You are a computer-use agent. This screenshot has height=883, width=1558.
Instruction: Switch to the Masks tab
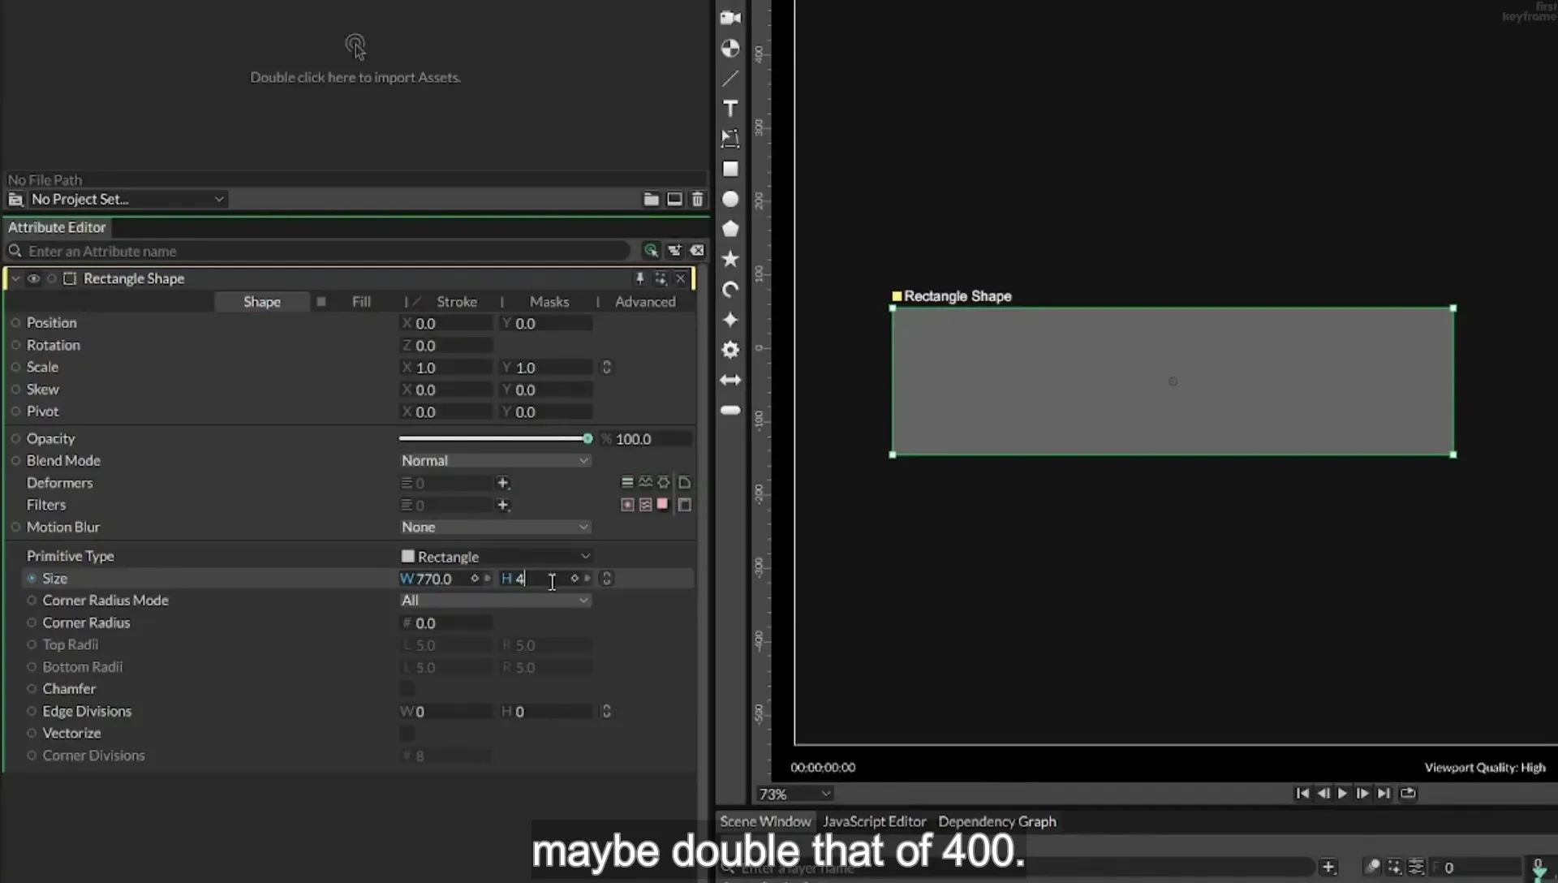click(549, 301)
